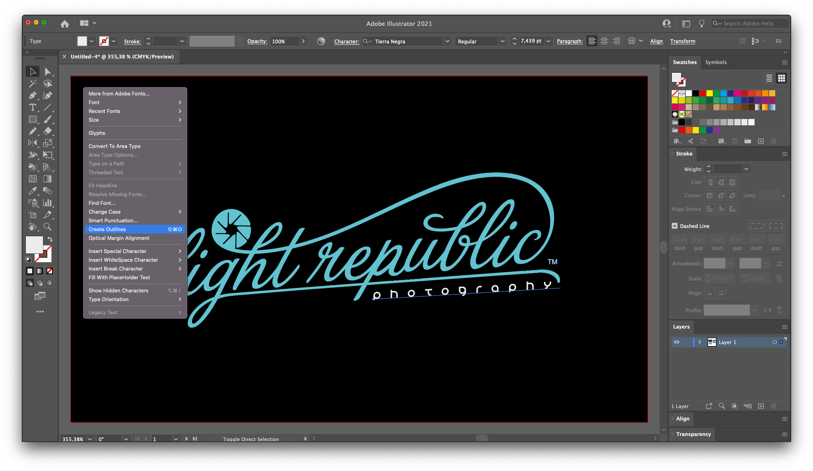Choose the Direct Selection tool

click(47, 72)
